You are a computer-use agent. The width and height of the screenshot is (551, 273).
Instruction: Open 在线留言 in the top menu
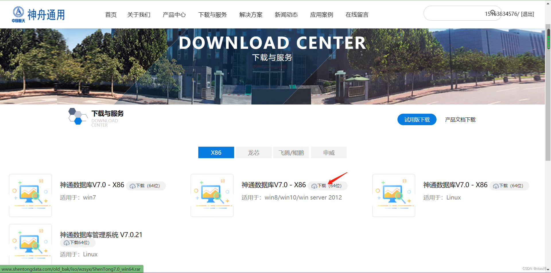(357, 15)
